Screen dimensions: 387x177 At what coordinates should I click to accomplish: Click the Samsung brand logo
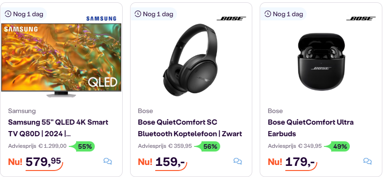[101, 19]
